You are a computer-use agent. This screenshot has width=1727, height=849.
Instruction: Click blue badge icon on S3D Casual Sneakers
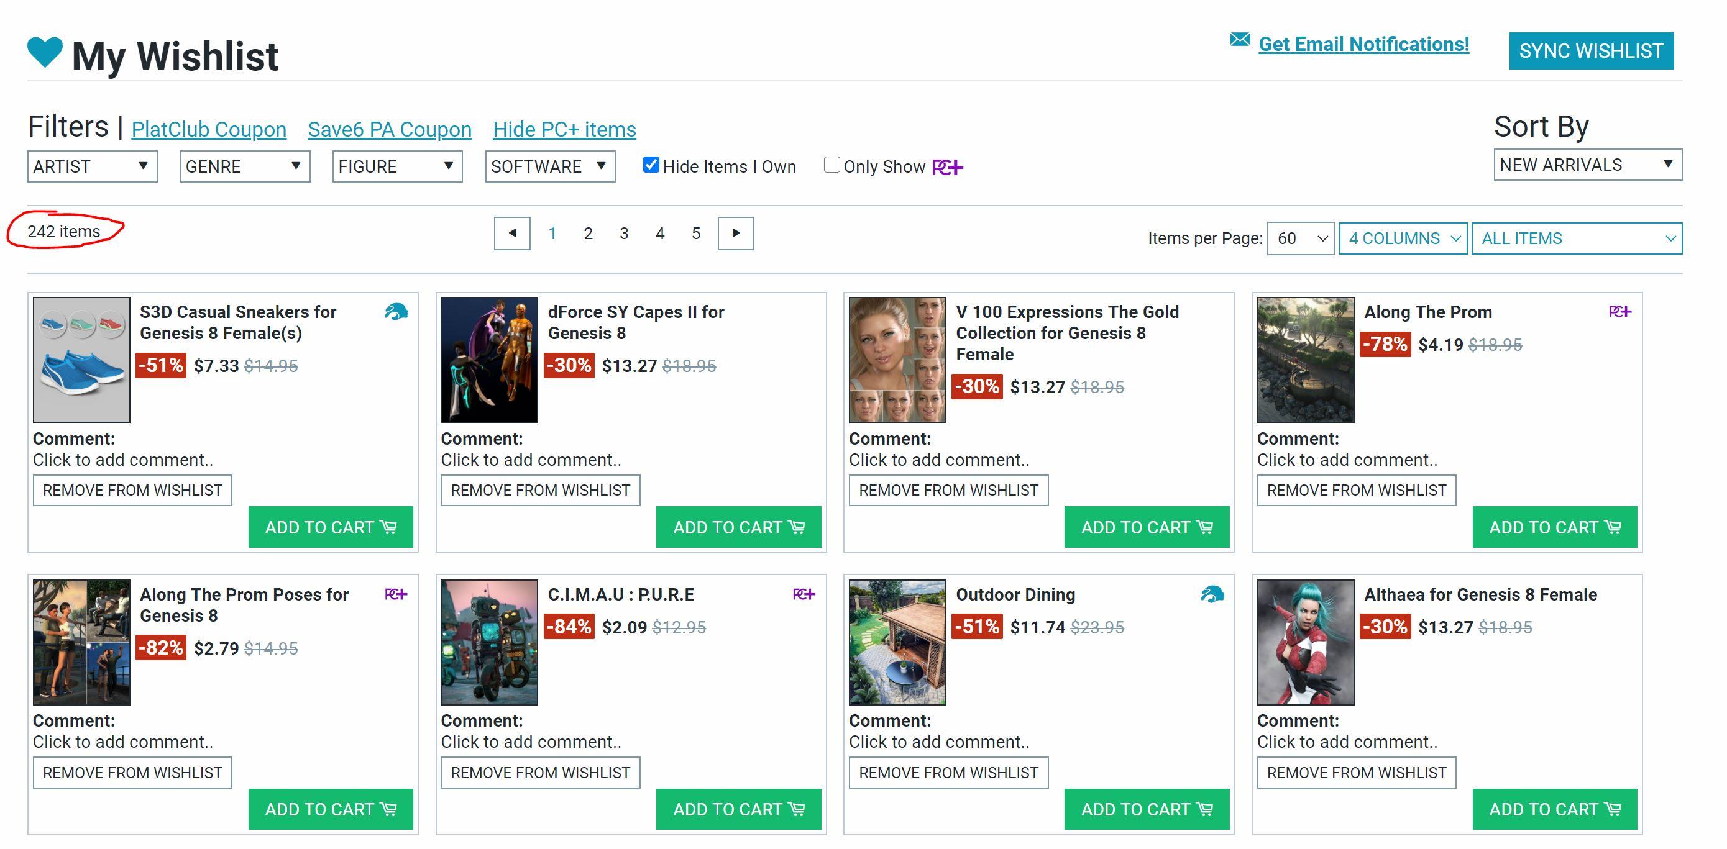click(396, 312)
